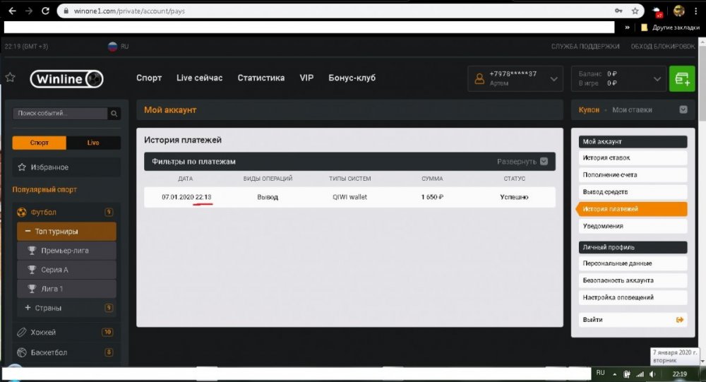Screen dimensions: 706x382
Task: Open the Статистика menu item
Action: [x=261, y=78]
